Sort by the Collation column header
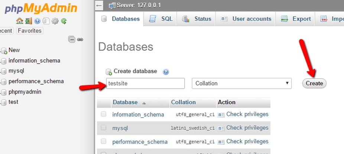This screenshot has width=344, height=154. 183,102
